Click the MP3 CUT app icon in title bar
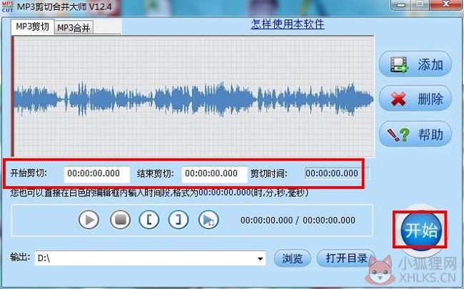The width and height of the screenshot is (464, 289). 7,6
